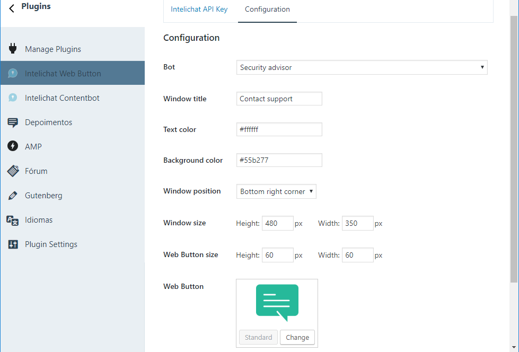This screenshot has width=519, height=352.
Task: Click the Gutenberg pencil icon
Action: click(13, 196)
